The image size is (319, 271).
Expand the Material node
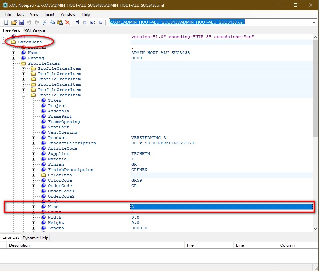pyautogui.click(x=33, y=159)
